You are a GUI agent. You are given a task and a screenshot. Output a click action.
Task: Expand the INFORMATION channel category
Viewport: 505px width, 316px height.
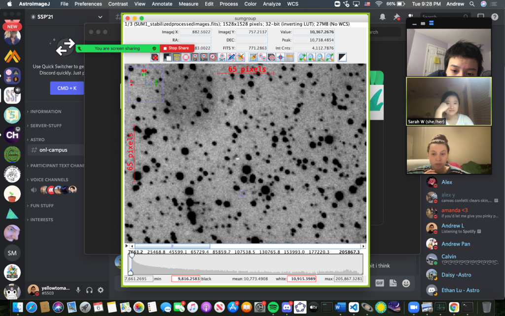(45, 112)
